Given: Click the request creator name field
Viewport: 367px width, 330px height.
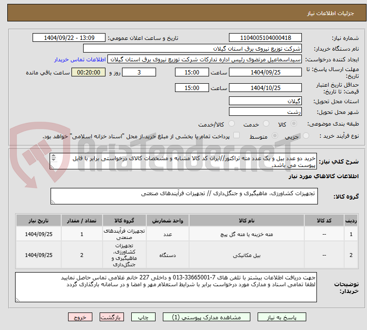Looking at the screenshot, I should pyautogui.click(x=205, y=59).
